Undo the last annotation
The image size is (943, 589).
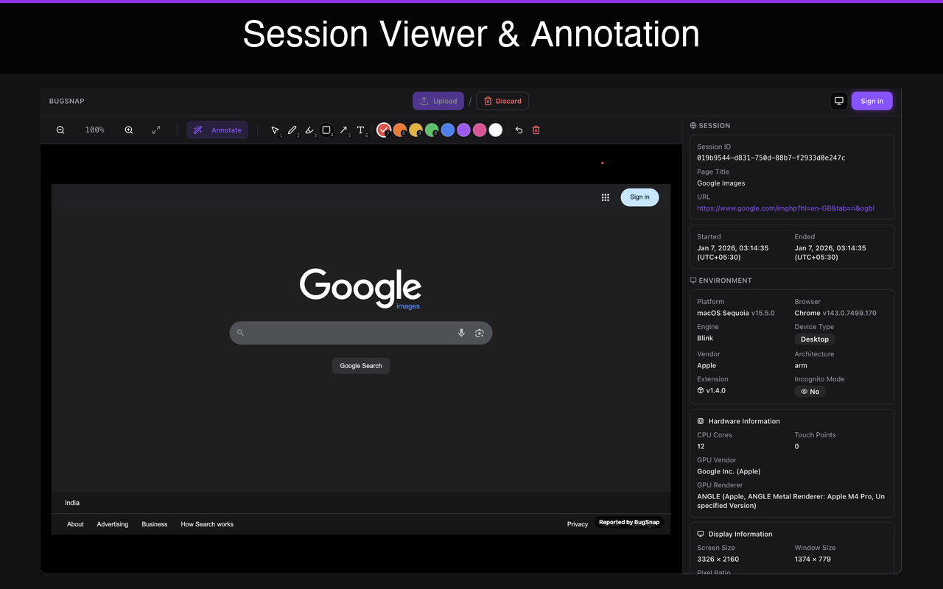519,130
